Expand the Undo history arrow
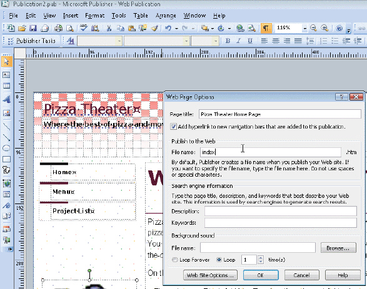The width and height of the screenshot is (367, 289). (x=176, y=29)
